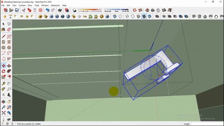The image size is (224, 126).
Task: Click the status bar geolocation icon
Action: [x=2, y=124]
